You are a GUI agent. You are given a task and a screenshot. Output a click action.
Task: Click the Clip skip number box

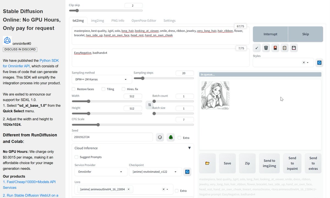pyautogui.click(x=133, y=5)
